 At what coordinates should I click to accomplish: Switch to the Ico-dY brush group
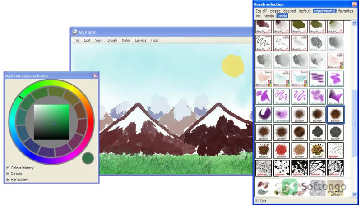coord(262,11)
